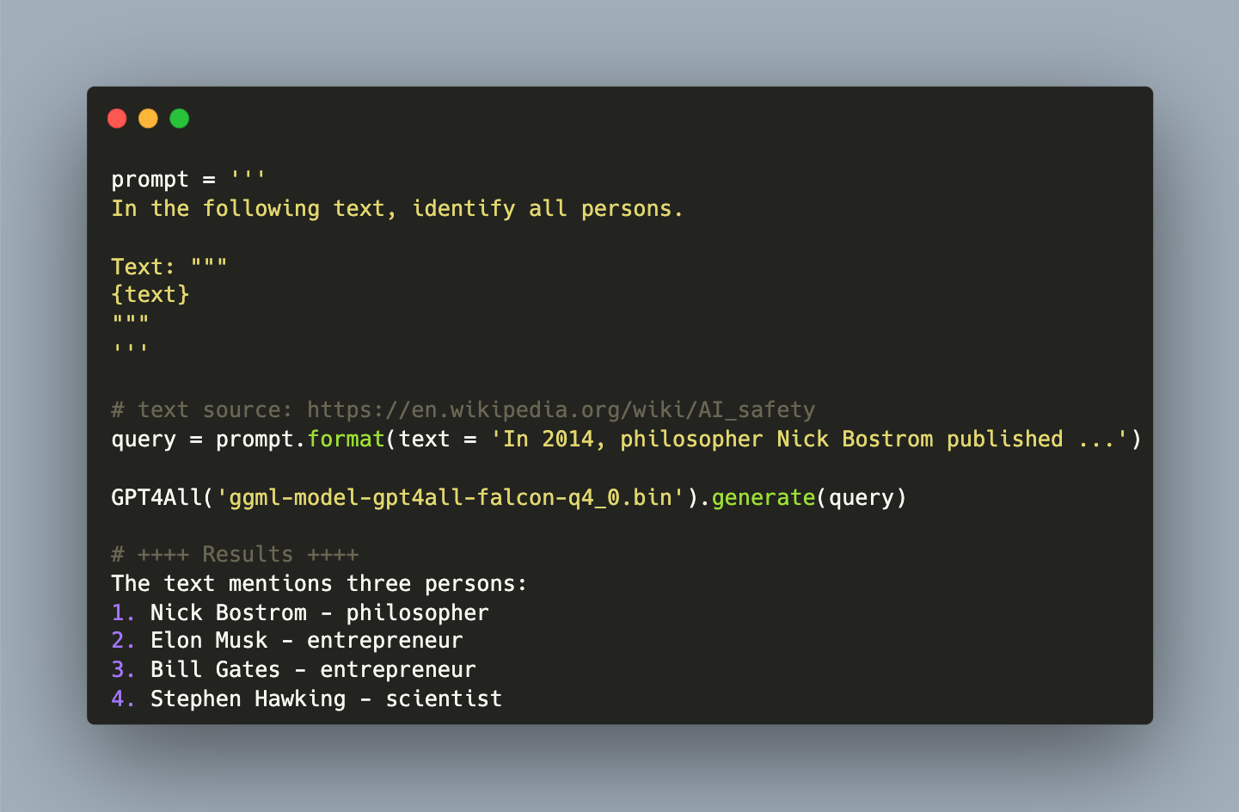Select the 'Elon Musk - entrepreneur' result line

[306, 641]
